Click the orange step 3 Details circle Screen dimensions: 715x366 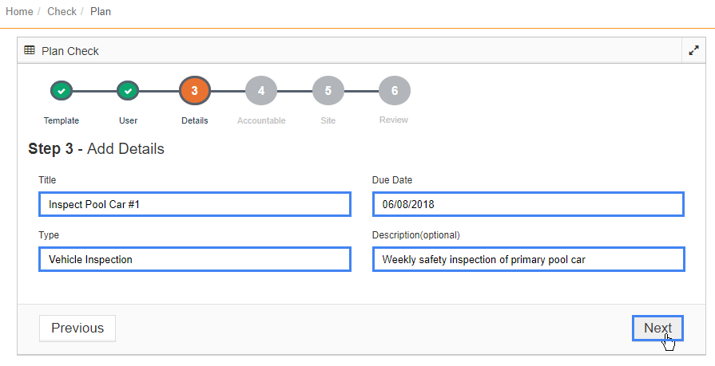(x=195, y=91)
